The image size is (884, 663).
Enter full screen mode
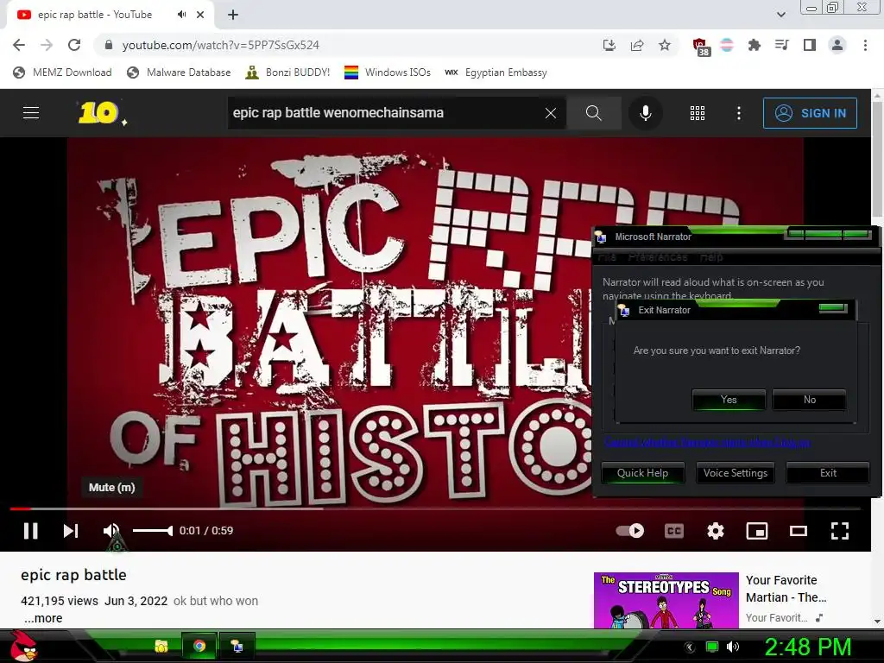(839, 531)
